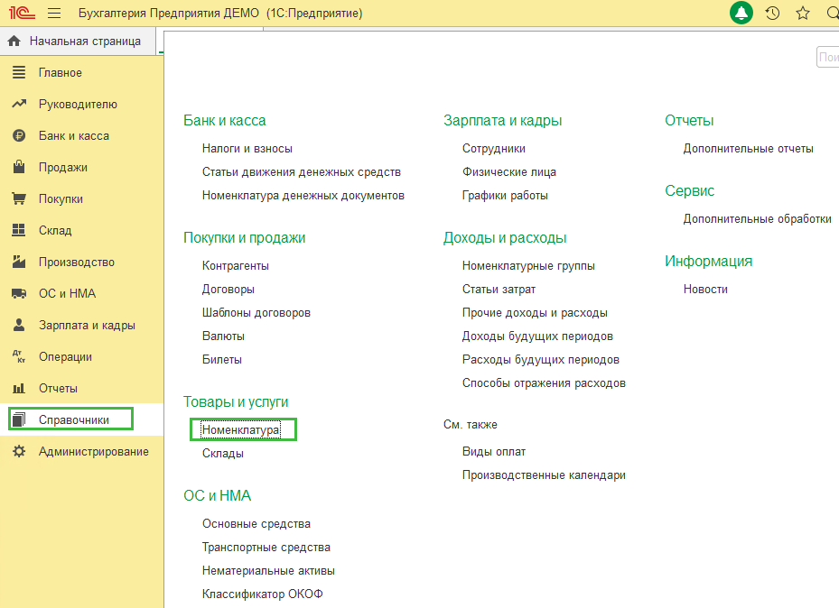Open Номенклатура денежных документов
Screen dimensions: 839x608
pyautogui.click(x=303, y=196)
